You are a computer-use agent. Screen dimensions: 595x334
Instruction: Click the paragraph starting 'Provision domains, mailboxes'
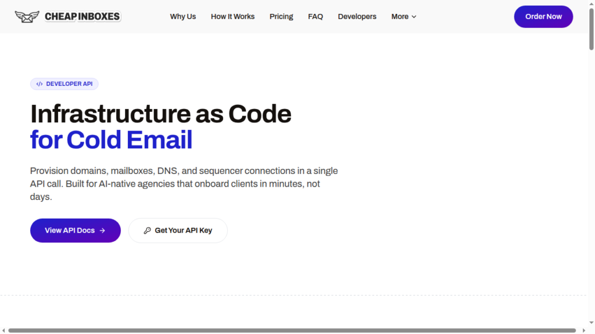point(184,184)
